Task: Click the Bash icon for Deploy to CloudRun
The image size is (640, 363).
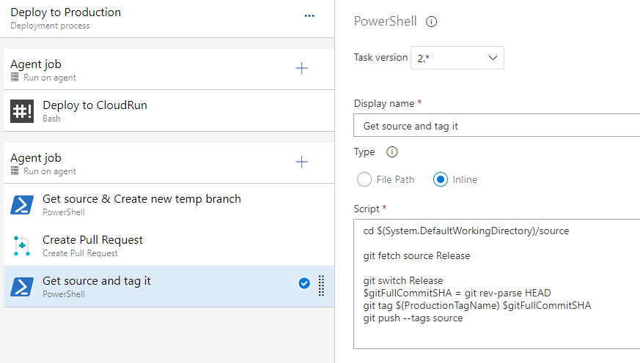Action: click(22, 111)
